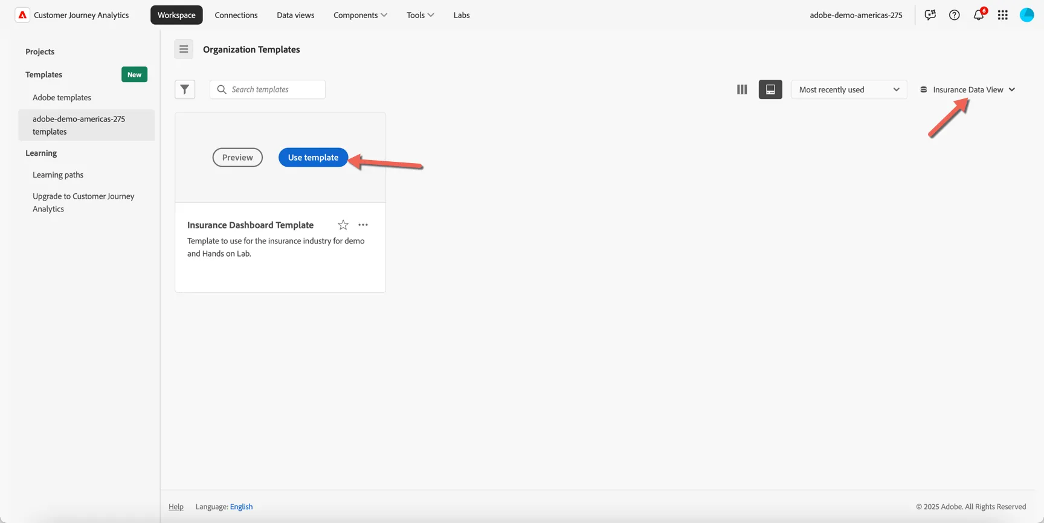Switch to column list view icon
1044x523 pixels.
point(742,89)
